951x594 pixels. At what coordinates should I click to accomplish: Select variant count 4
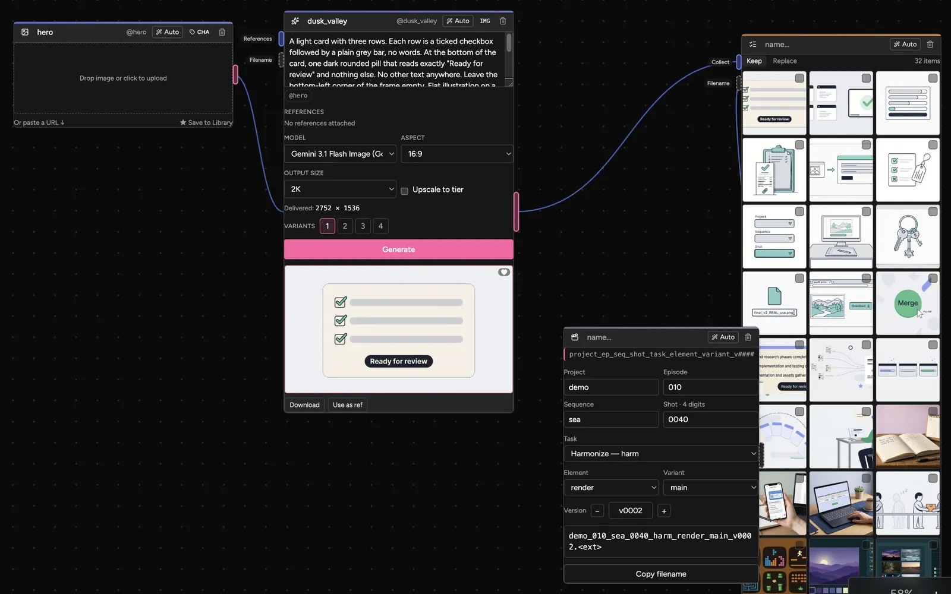(381, 226)
